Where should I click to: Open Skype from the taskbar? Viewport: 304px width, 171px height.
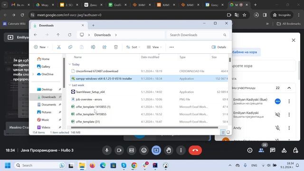(x=123, y=165)
